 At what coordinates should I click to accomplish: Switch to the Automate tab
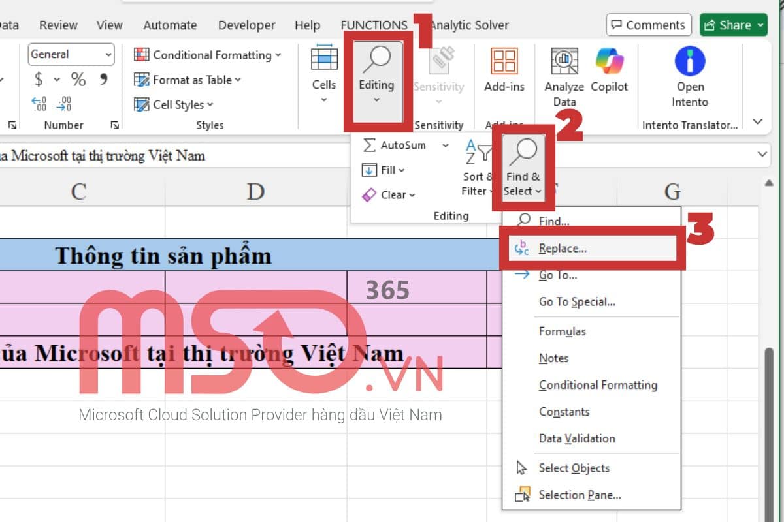170,25
